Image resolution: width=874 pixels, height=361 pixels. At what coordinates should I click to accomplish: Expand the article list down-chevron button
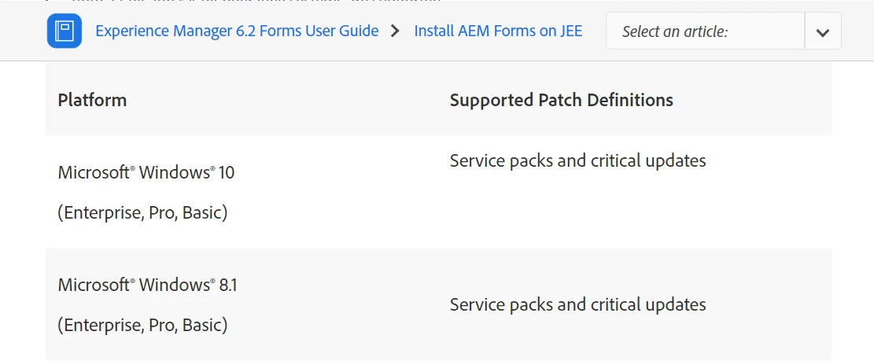pos(823,31)
